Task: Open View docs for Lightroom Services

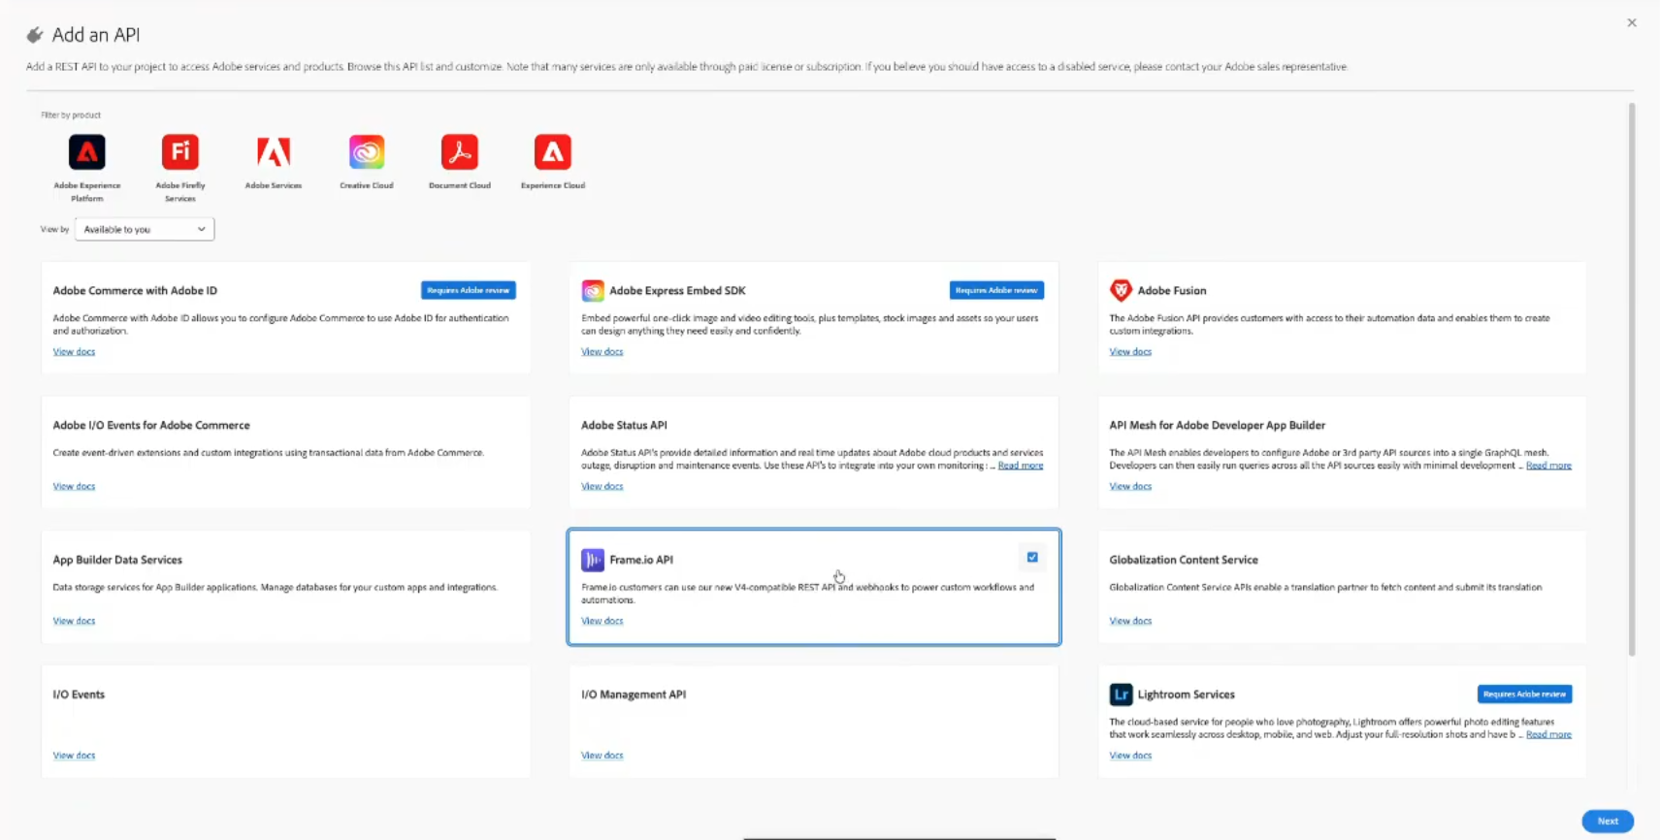Action: [x=1130, y=756]
